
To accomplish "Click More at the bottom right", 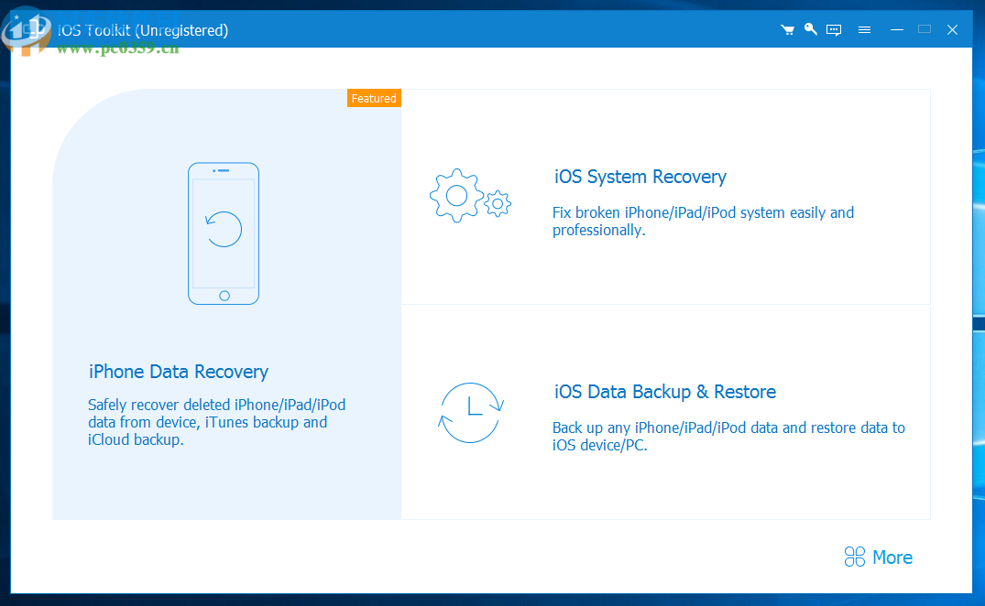I will pos(892,557).
